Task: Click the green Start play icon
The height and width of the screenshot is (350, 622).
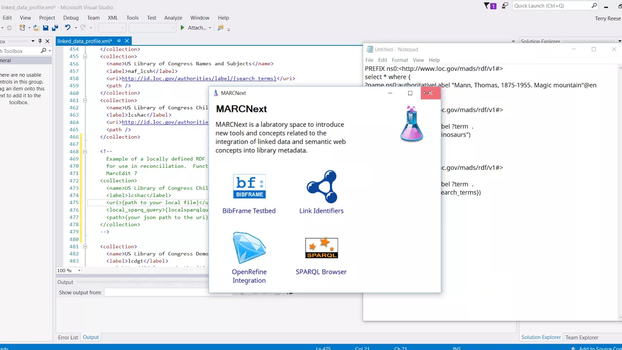Action: coord(183,28)
